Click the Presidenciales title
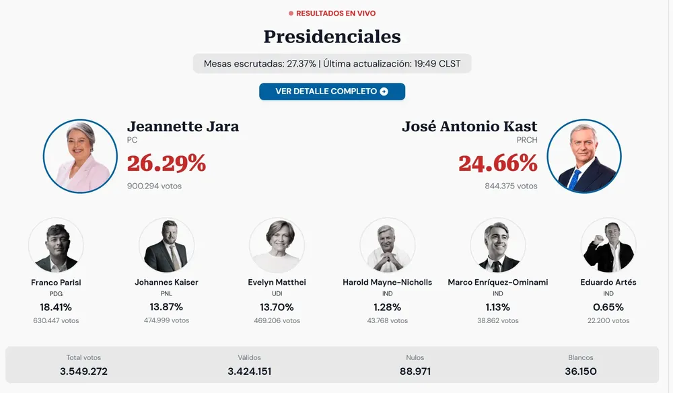 332,37
